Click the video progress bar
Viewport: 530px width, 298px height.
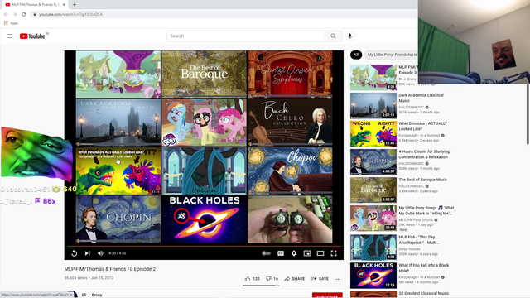click(204, 247)
